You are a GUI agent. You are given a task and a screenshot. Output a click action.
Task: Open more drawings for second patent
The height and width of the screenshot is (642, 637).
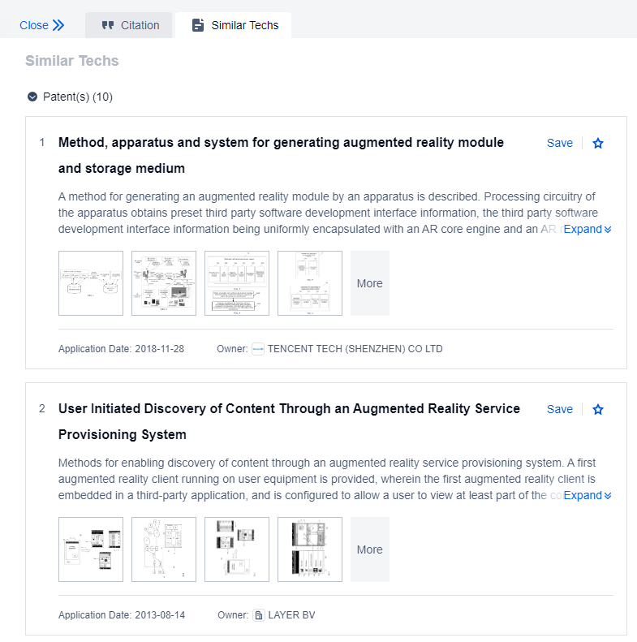point(369,549)
